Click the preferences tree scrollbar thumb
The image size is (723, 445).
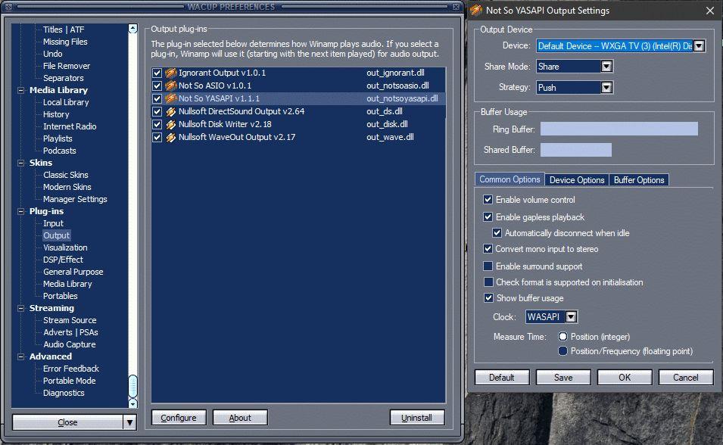(132, 387)
